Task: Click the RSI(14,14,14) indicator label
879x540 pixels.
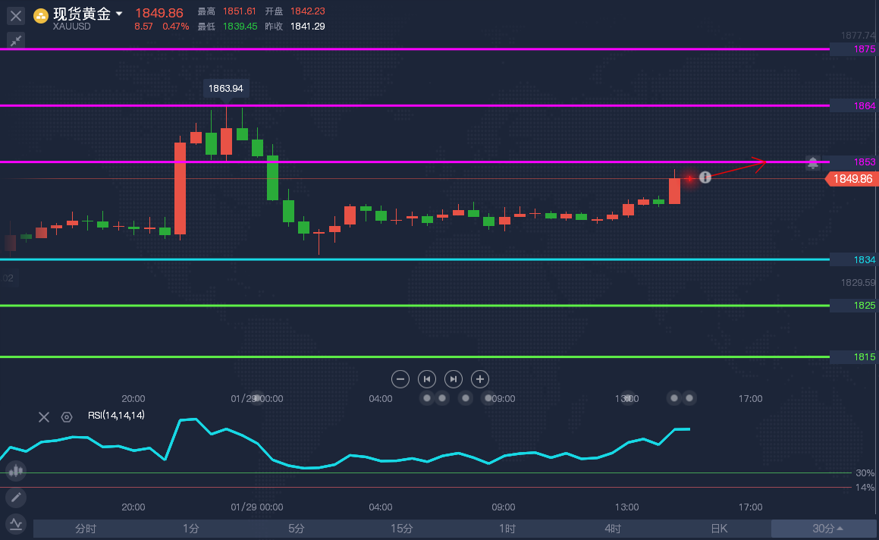Action: 116,416
